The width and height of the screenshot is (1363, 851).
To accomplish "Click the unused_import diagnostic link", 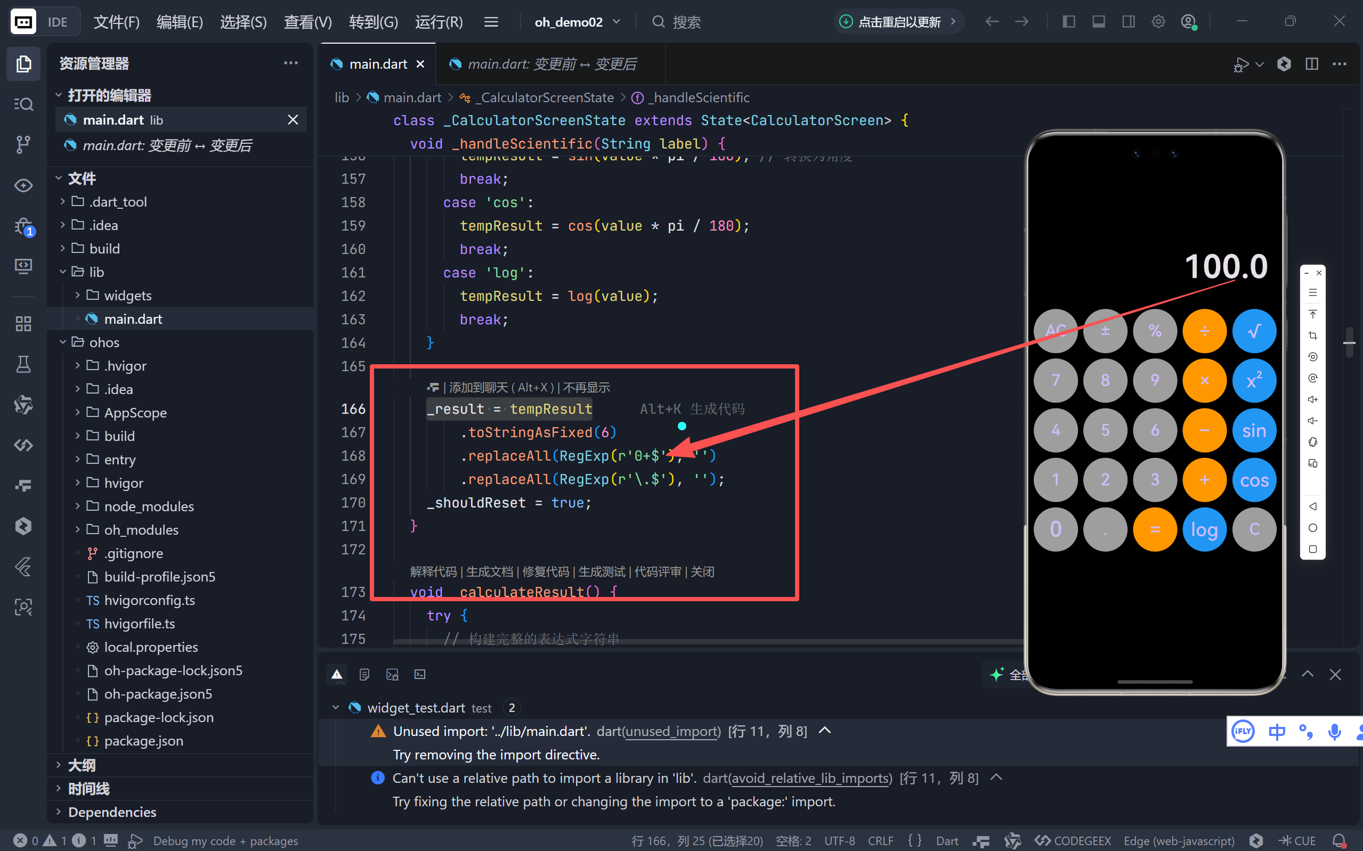I will (672, 731).
